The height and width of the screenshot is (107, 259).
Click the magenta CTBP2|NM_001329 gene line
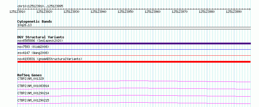point(134,81)
